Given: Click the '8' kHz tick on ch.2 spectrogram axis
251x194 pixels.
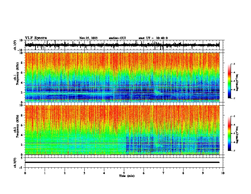Looking at the screenshot, I should (22, 115).
